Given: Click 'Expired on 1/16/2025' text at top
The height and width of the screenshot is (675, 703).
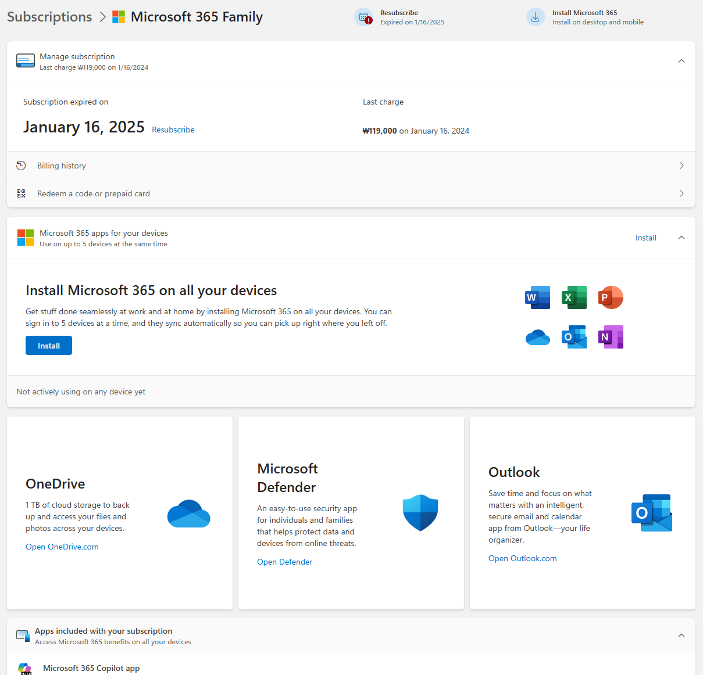Looking at the screenshot, I should pyautogui.click(x=412, y=22).
